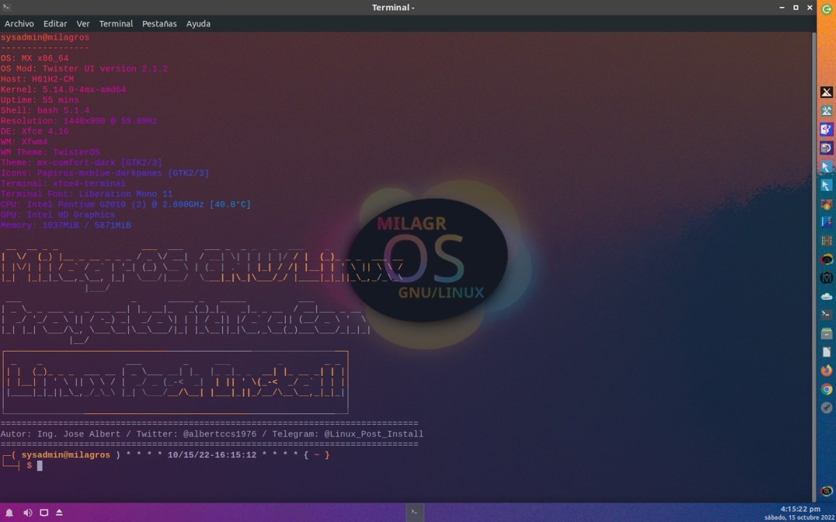This screenshot has height=522, width=836.
Task: Expand the Ver menu
Action: [x=83, y=24]
